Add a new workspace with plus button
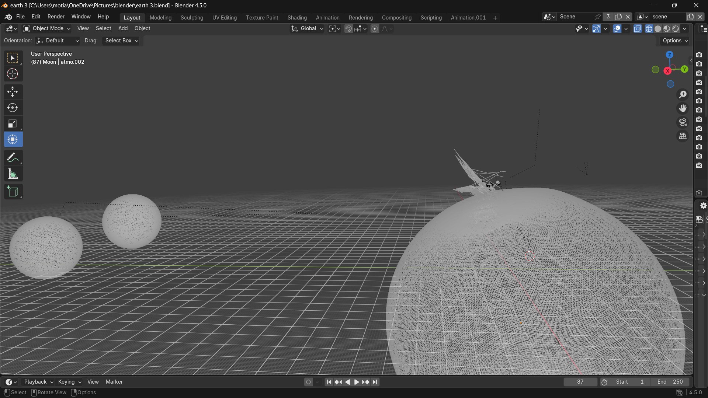The width and height of the screenshot is (708, 398). pyautogui.click(x=495, y=18)
